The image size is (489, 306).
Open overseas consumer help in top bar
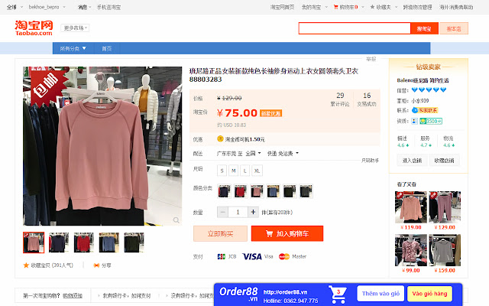pos(456,7)
